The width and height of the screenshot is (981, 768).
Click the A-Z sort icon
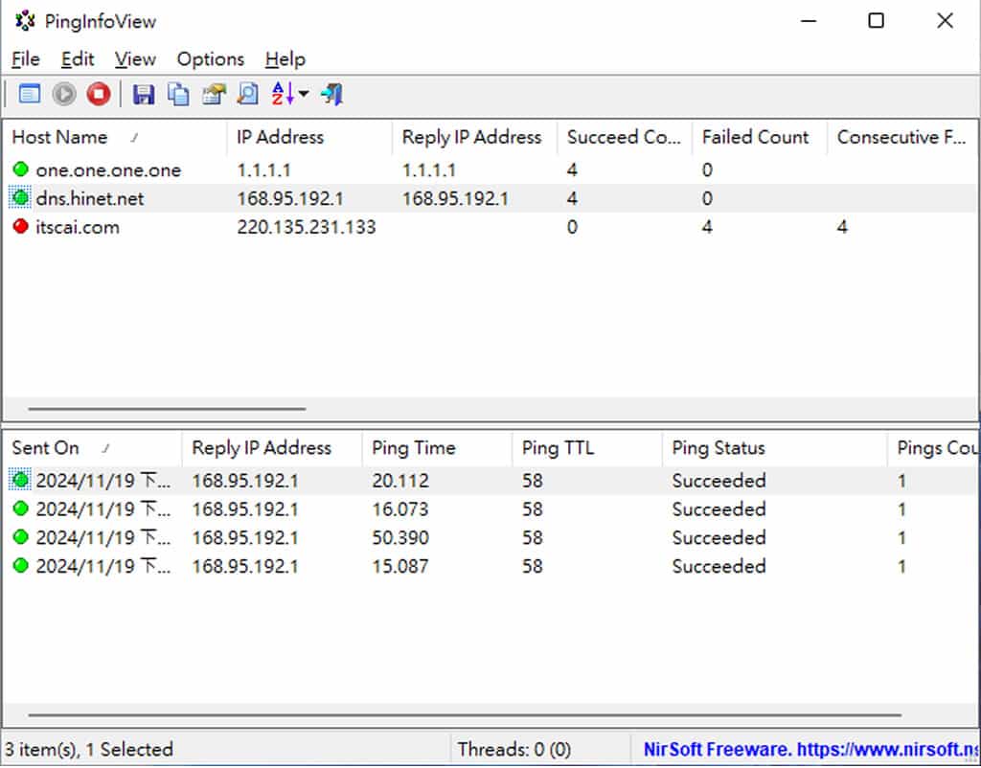coord(283,94)
